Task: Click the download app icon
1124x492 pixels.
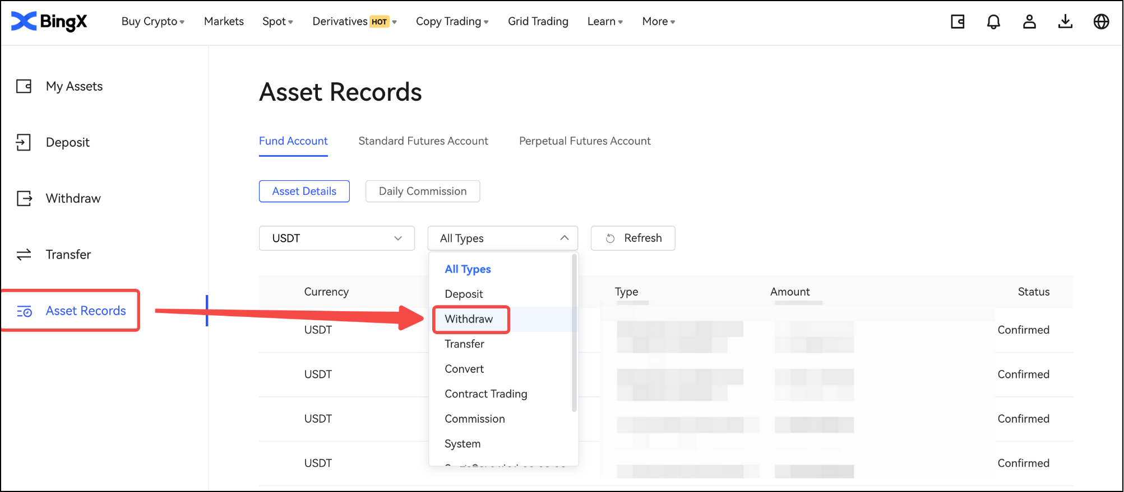Action: tap(1065, 22)
